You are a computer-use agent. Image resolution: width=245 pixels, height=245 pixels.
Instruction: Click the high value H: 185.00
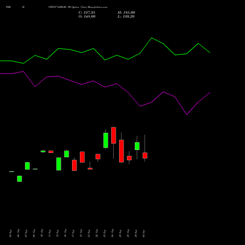tap(126, 13)
